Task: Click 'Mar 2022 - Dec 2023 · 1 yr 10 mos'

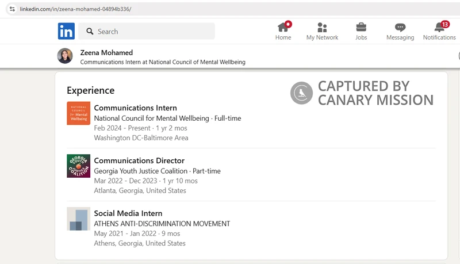Action: [x=146, y=181]
